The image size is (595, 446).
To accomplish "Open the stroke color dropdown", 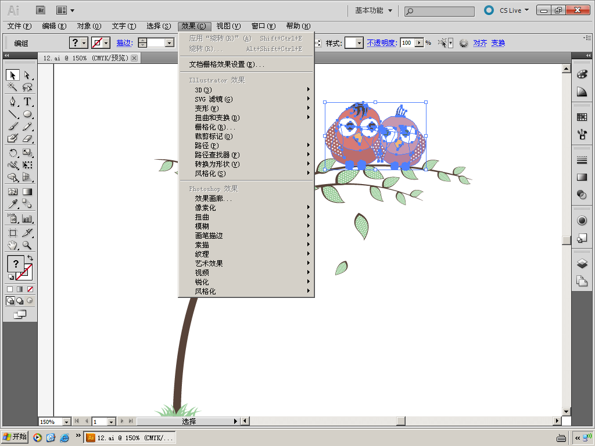I will (107, 43).
